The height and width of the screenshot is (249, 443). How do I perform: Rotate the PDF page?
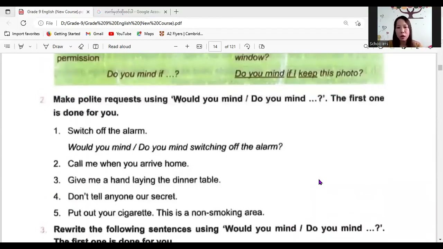(x=247, y=46)
